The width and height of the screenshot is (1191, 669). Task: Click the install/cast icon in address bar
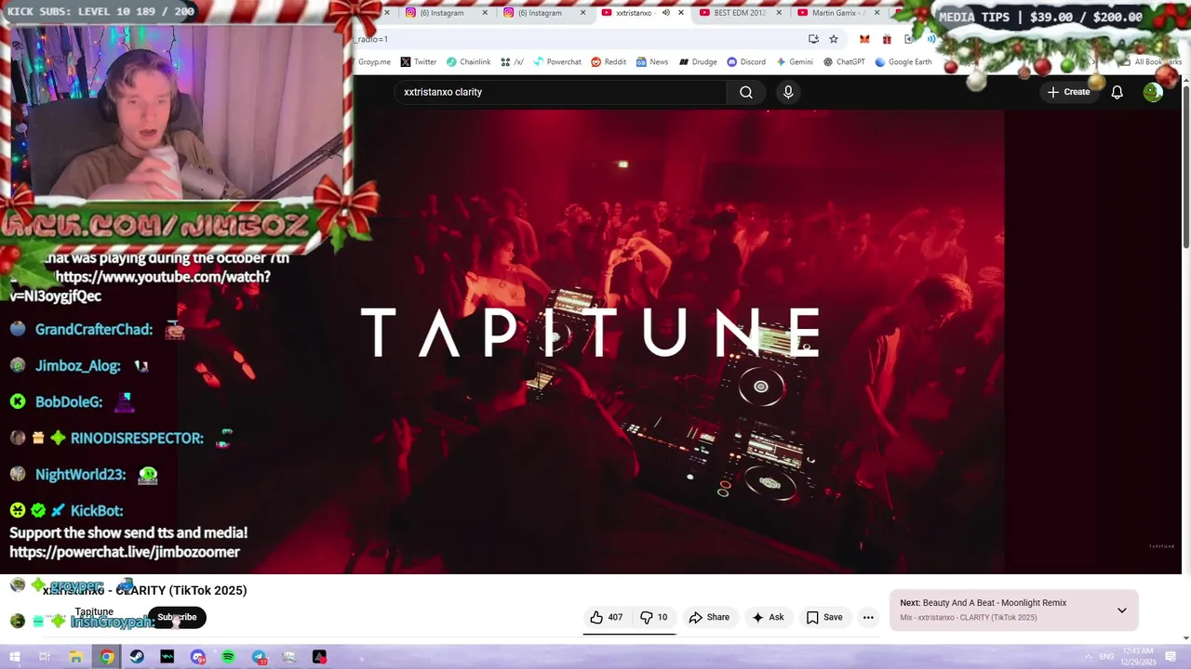tap(813, 39)
